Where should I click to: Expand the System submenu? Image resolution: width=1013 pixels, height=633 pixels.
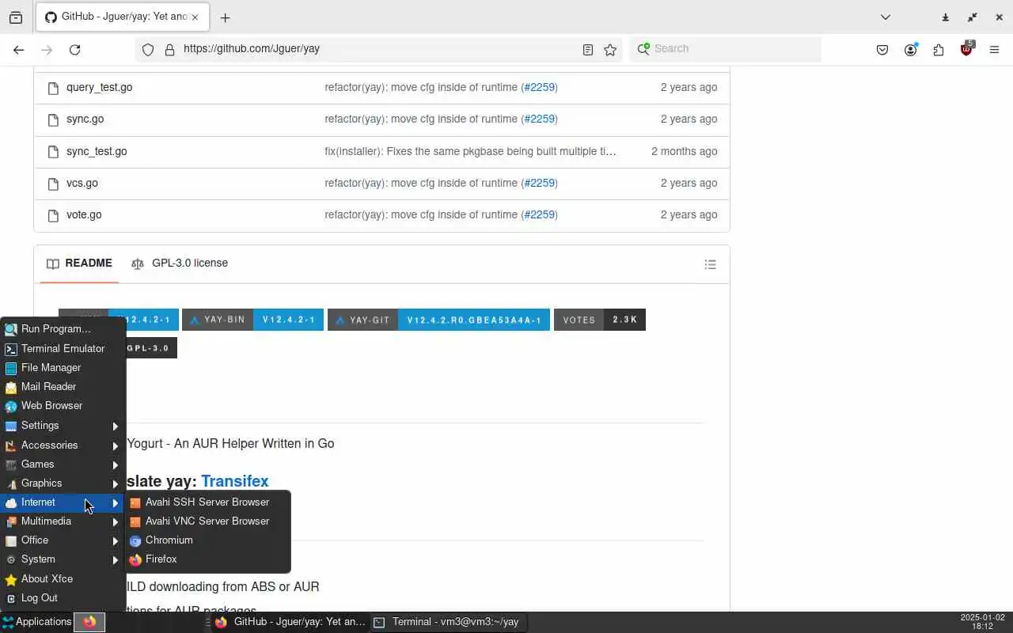click(63, 559)
